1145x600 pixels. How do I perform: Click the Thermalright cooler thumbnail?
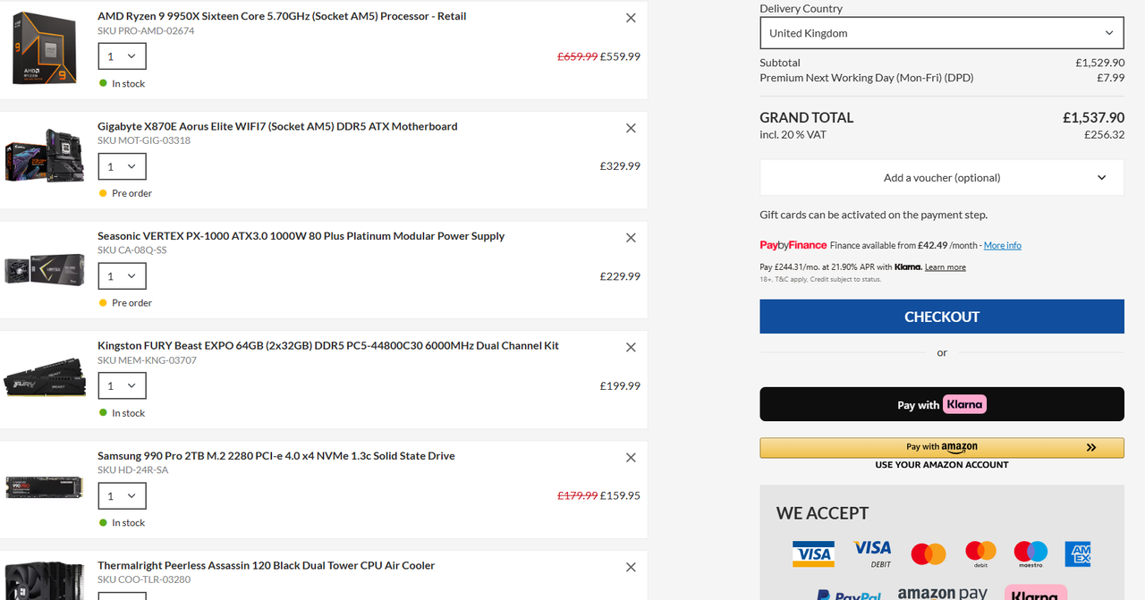coord(44,579)
